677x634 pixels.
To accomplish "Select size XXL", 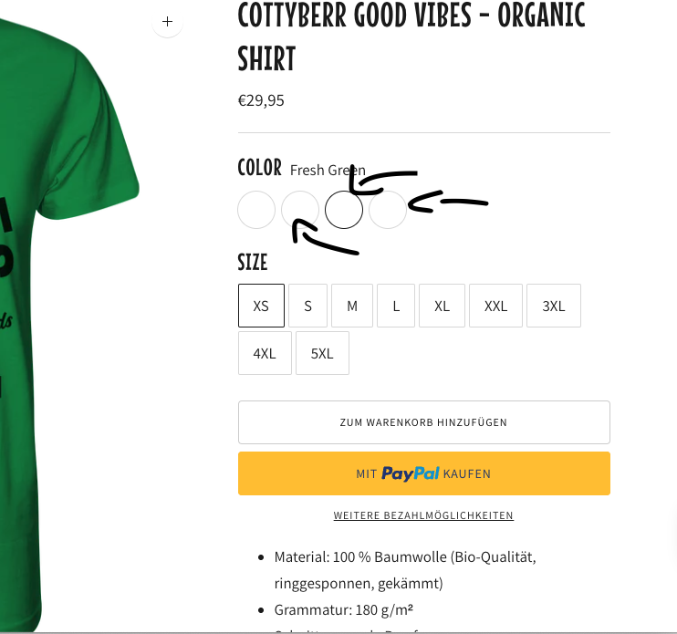I will pyautogui.click(x=495, y=306).
